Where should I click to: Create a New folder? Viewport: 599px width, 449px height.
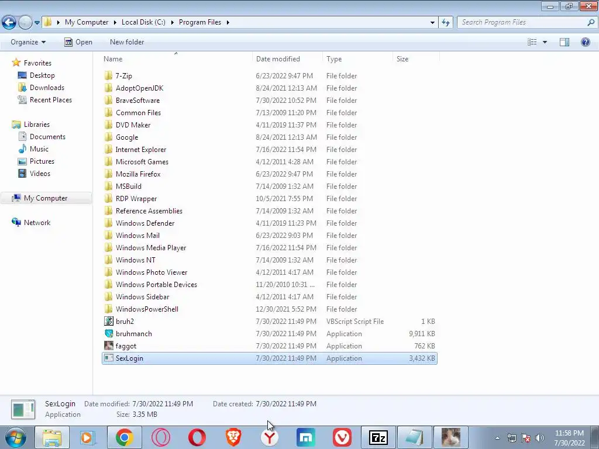point(127,42)
